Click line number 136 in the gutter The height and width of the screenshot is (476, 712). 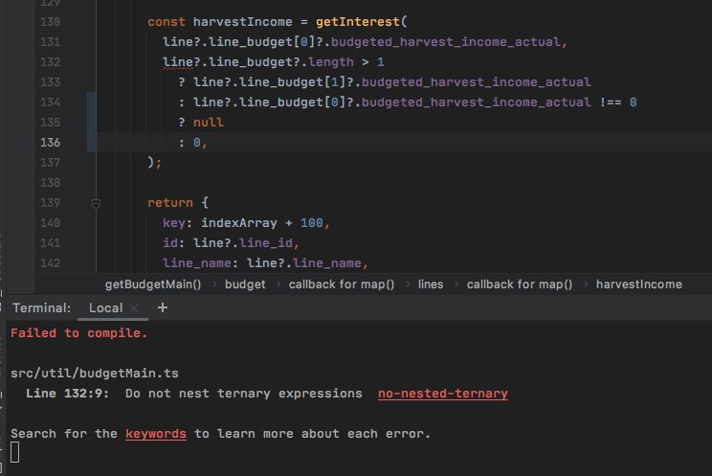tap(50, 143)
